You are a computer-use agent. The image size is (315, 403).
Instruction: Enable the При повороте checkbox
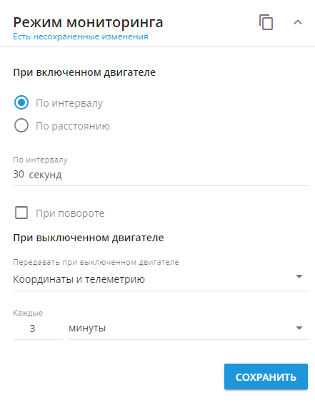pos(21,213)
